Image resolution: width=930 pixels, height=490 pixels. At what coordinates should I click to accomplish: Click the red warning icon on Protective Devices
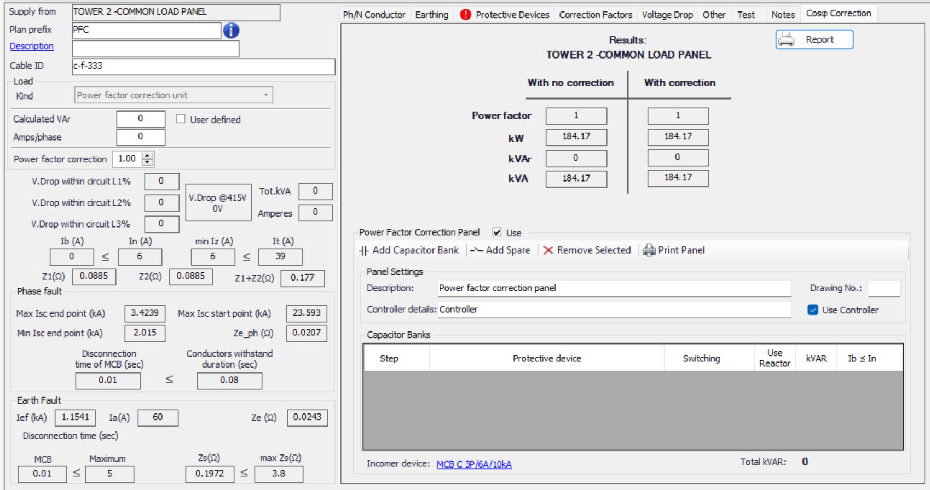click(x=465, y=15)
